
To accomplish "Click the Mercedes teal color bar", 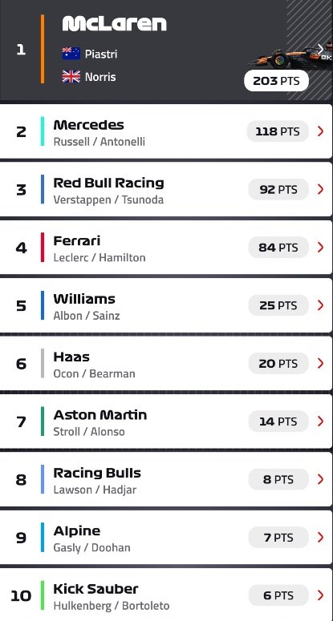I will click(43, 131).
